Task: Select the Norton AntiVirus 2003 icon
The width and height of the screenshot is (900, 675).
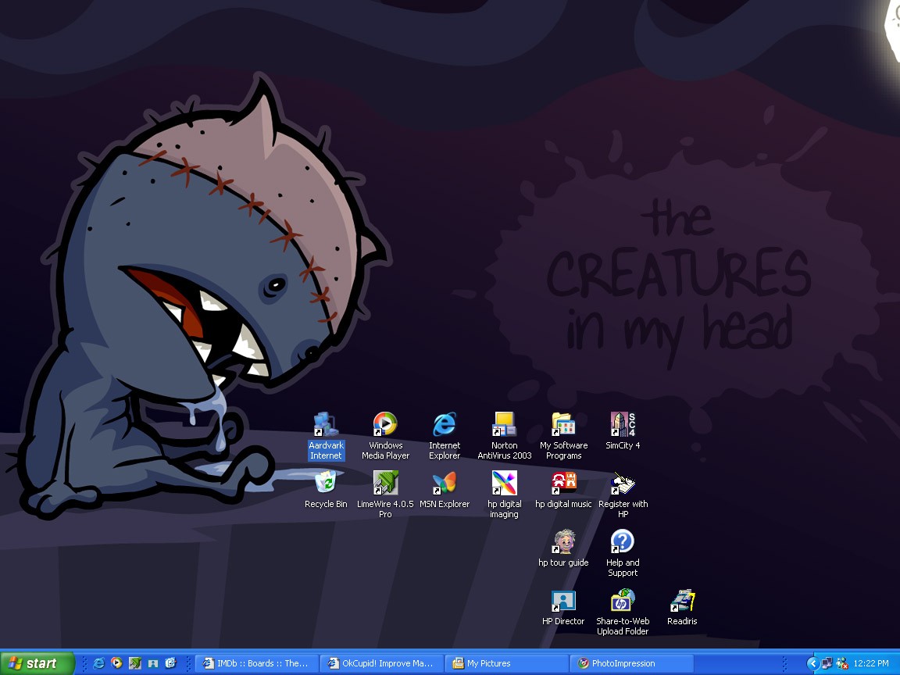Action: coord(504,435)
